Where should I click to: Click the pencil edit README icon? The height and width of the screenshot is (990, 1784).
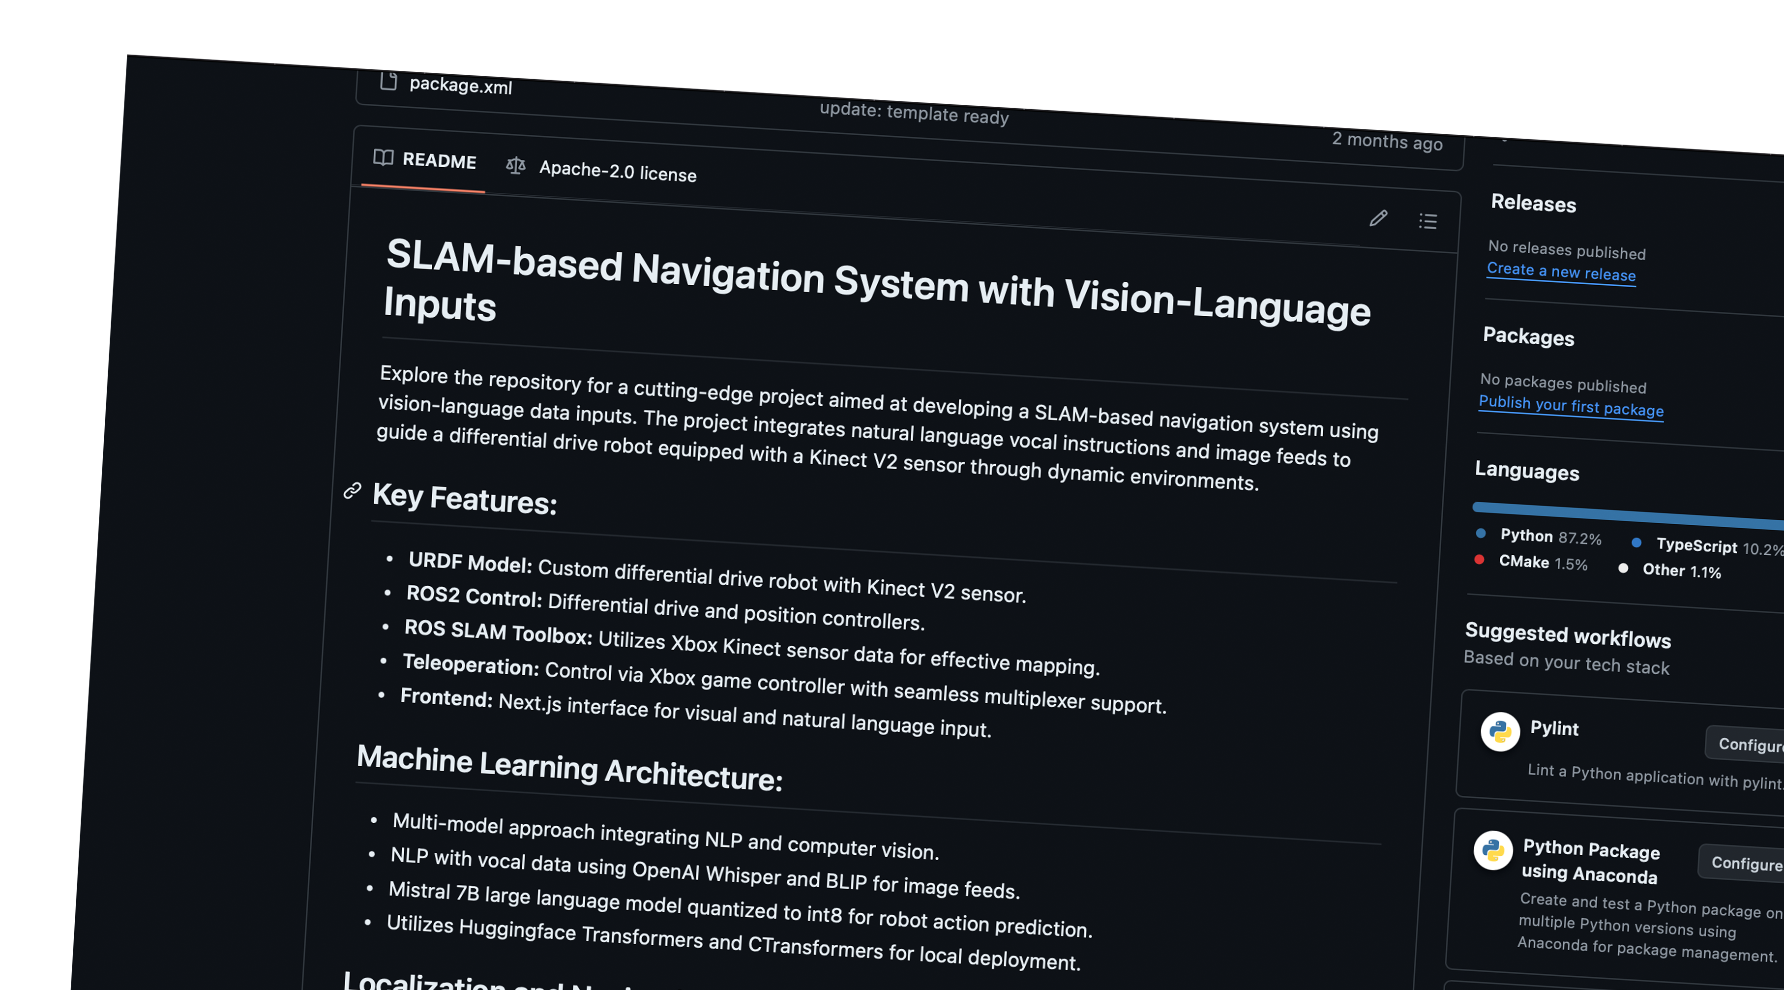click(1378, 218)
